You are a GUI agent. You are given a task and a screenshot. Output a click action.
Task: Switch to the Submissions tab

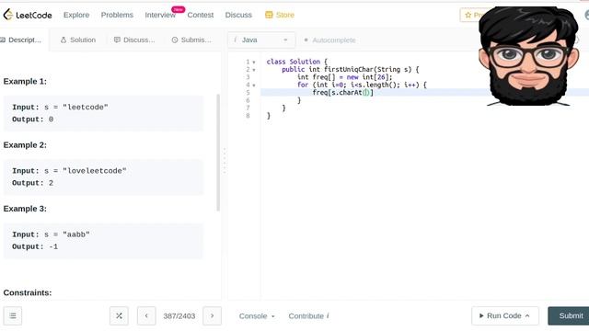(191, 40)
